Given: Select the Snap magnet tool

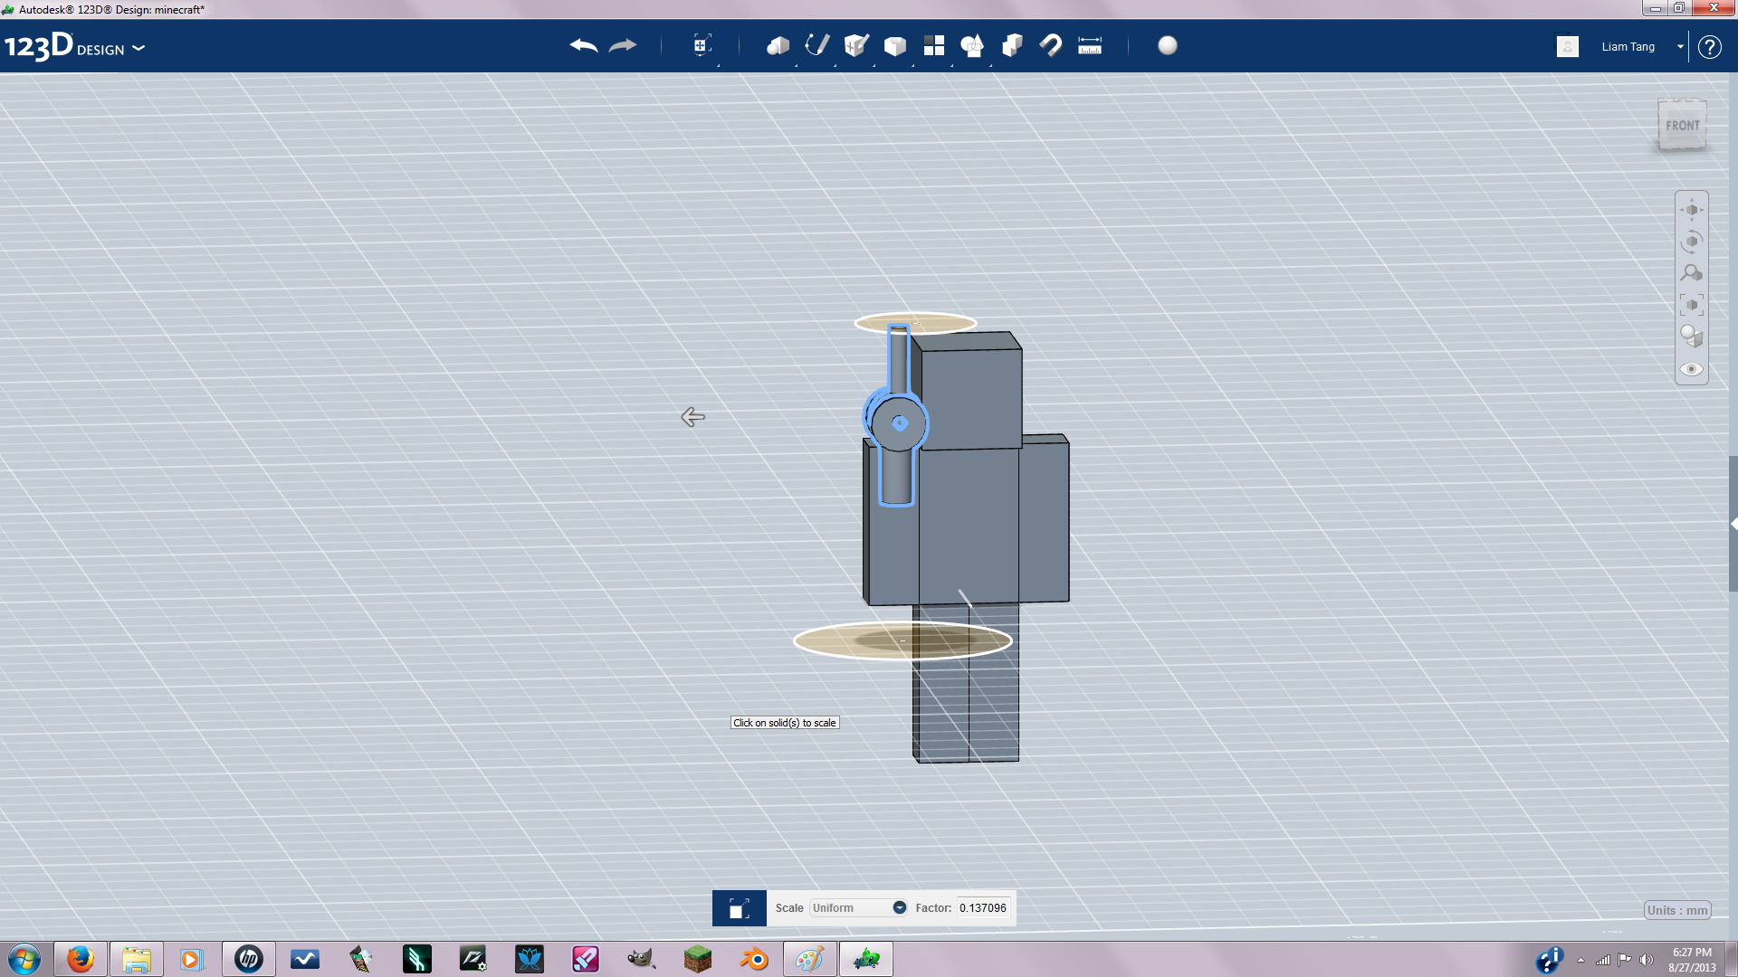Looking at the screenshot, I should pyautogui.click(x=1051, y=45).
